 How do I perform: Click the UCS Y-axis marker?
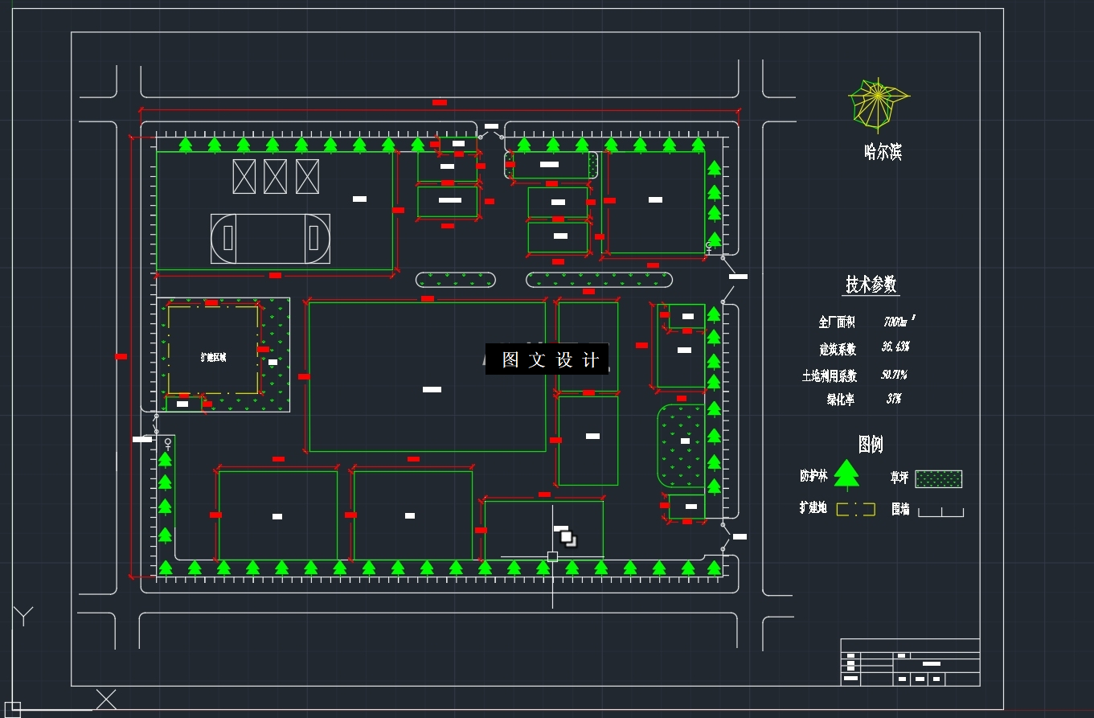[x=23, y=615]
